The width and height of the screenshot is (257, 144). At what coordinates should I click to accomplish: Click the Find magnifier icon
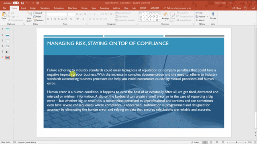pyautogui.click(x=197, y=13)
